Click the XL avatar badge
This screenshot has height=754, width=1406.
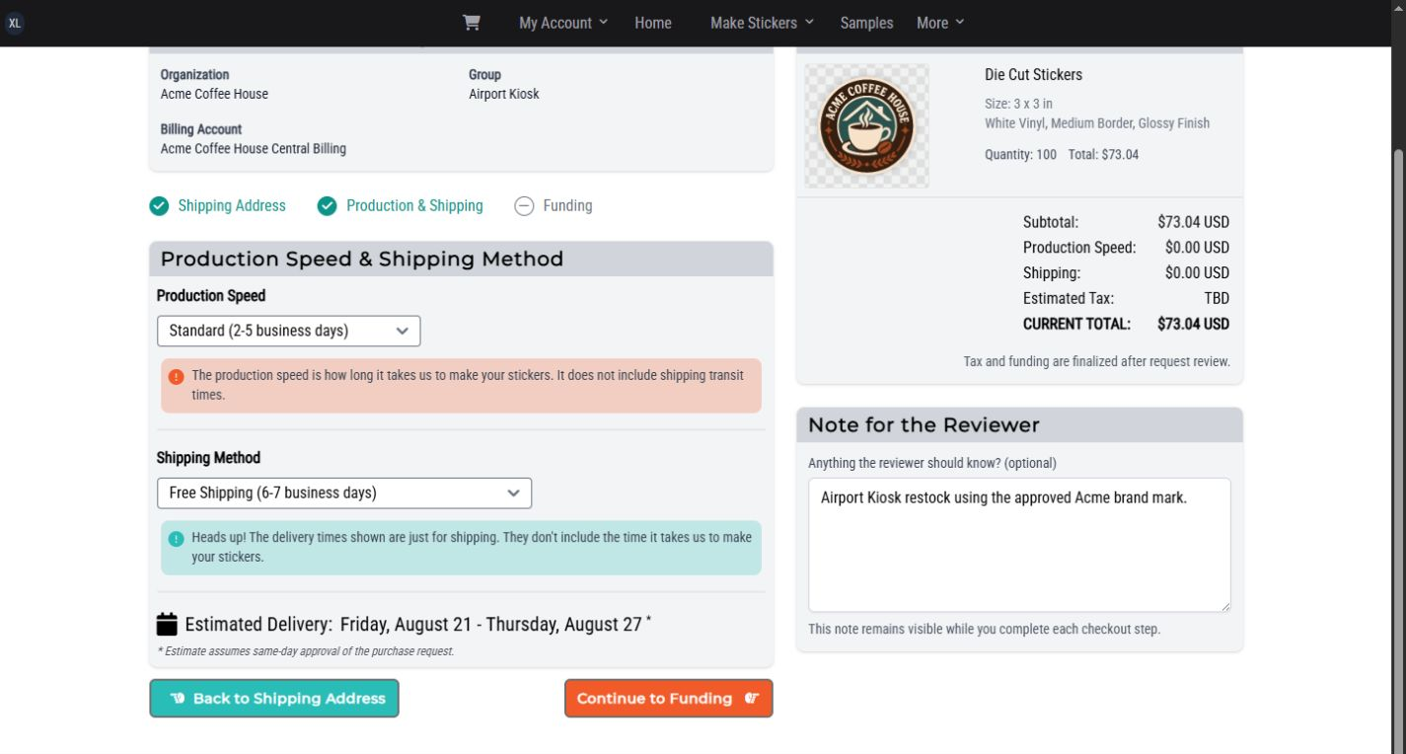pyautogui.click(x=15, y=23)
